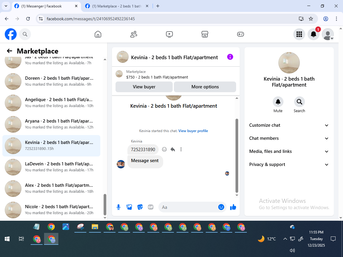Go back in browser history

[7, 19]
